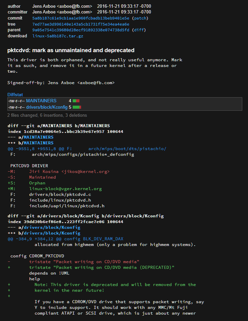Open drivers/block/Kconfig in the diffstat table
Screen dimensions: 248x321
tap(47, 107)
